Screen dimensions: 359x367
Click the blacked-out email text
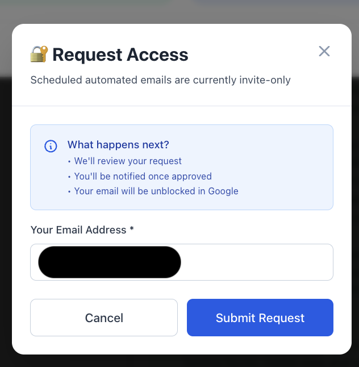(x=109, y=262)
